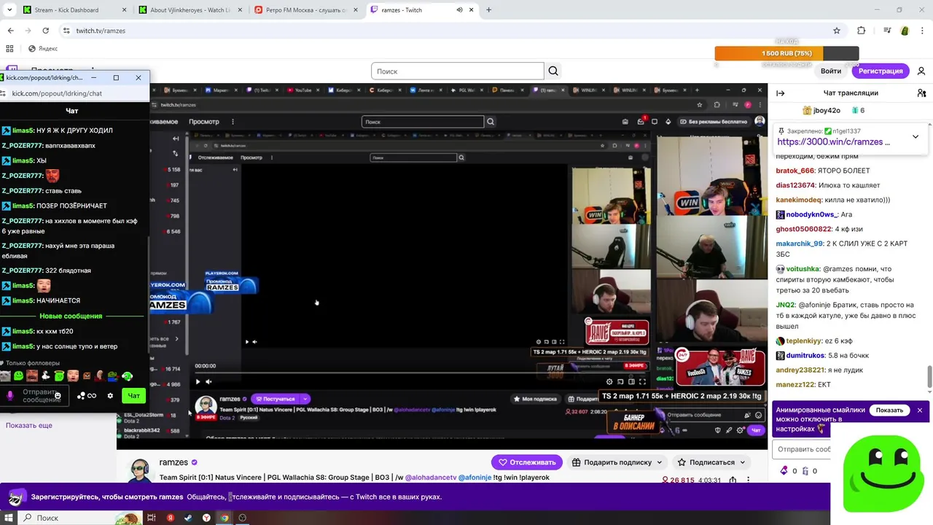Open Yandex browser from the taskbar
933x525 pixels.
coord(206,518)
